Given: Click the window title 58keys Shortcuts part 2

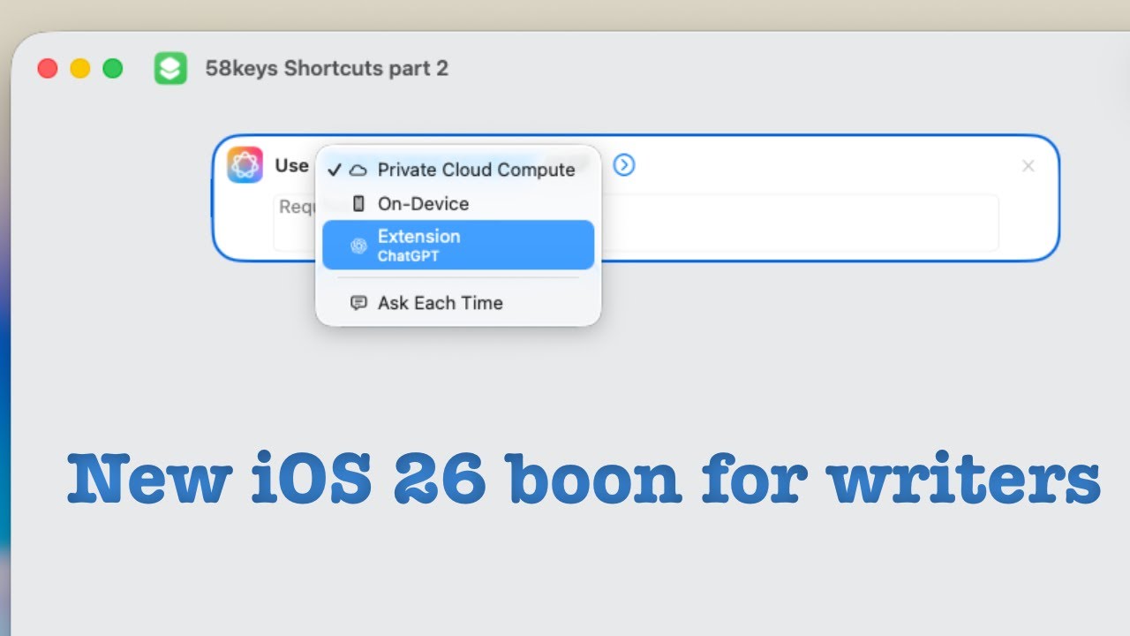Looking at the screenshot, I should (x=327, y=68).
